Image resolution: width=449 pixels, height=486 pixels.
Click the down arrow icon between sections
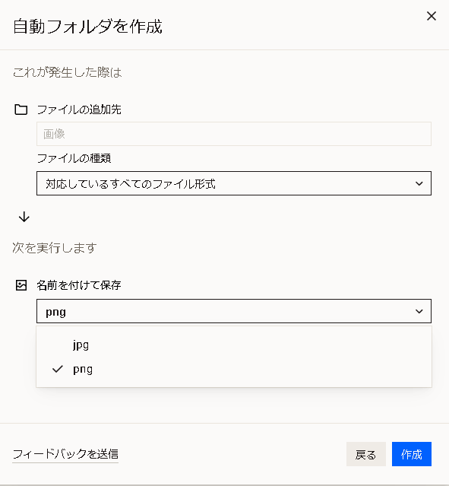pos(24,217)
